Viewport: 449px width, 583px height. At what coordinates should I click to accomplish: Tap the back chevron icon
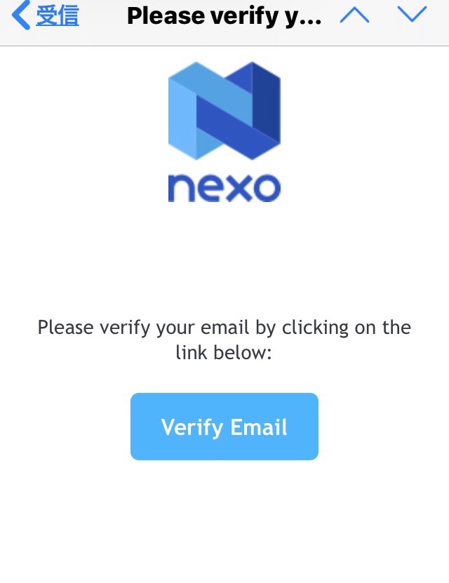click(x=21, y=15)
